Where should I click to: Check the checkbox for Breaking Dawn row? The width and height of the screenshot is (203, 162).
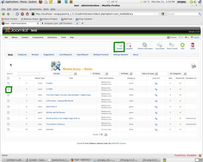click(8, 118)
